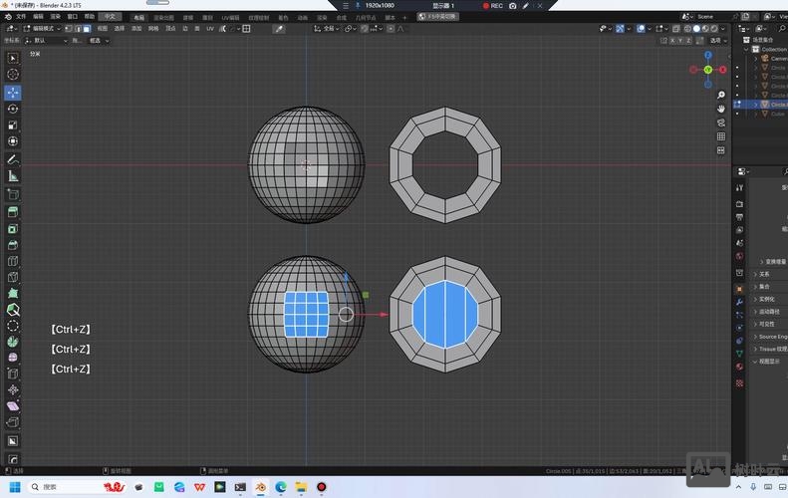Image resolution: width=788 pixels, height=498 pixels.
Task: Click the Windows taskbar search box
Action: (x=60, y=487)
